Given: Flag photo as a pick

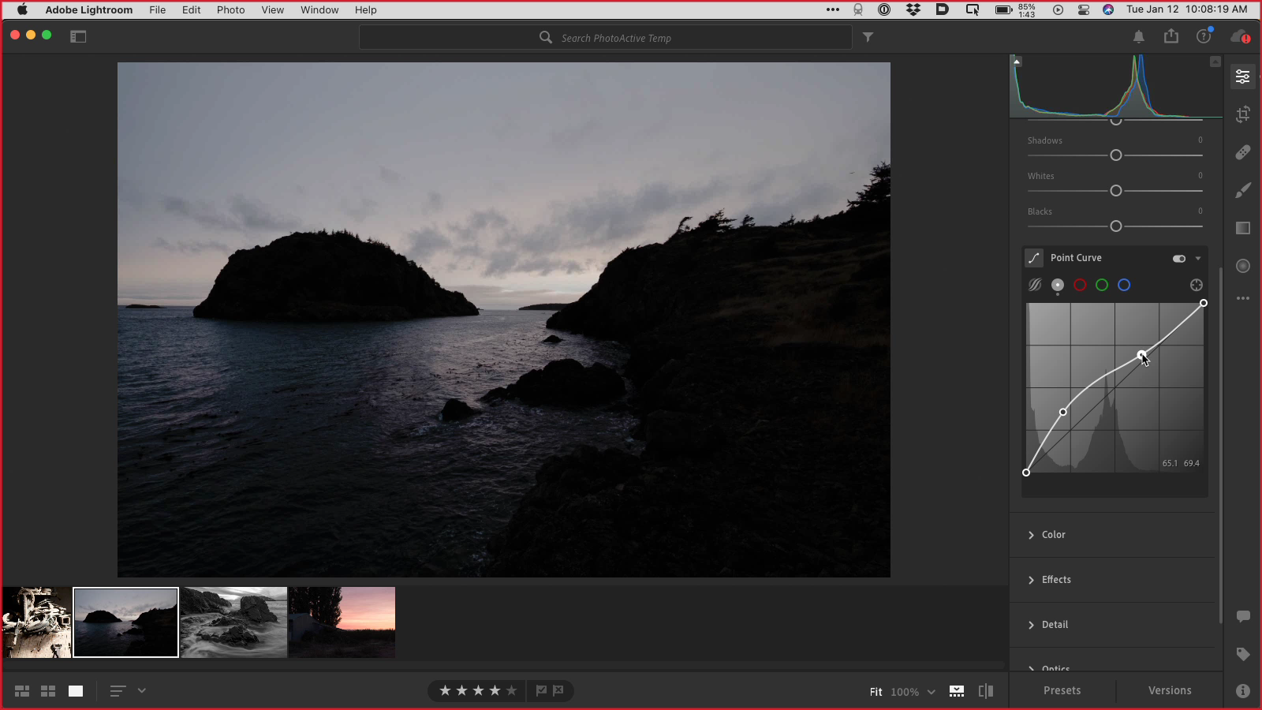Looking at the screenshot, I should 542,691.
